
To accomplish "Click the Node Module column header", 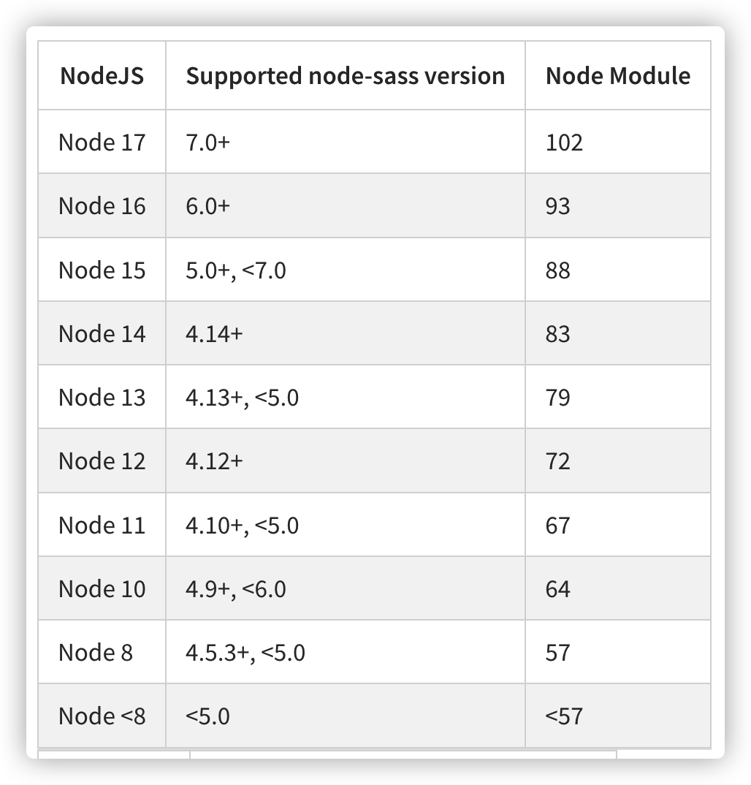I will click(x=618, y=76).
